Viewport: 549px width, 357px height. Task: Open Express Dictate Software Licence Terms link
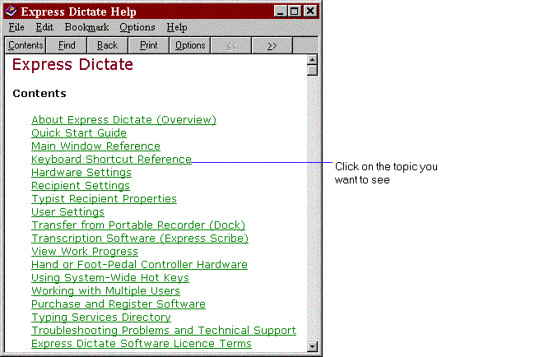[142, 344]
